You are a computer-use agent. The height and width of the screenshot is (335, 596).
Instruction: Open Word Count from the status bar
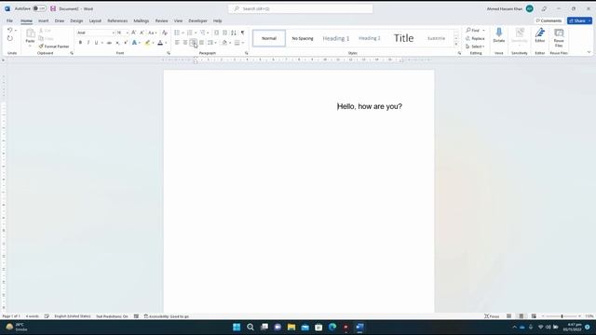33,316
